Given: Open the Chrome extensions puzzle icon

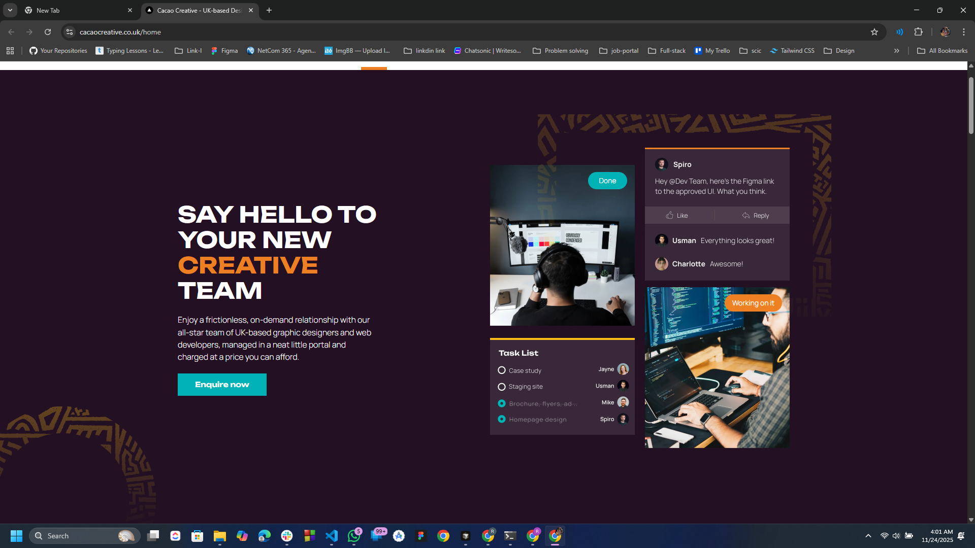Looking at the screenshot, I should pos(919,31).
